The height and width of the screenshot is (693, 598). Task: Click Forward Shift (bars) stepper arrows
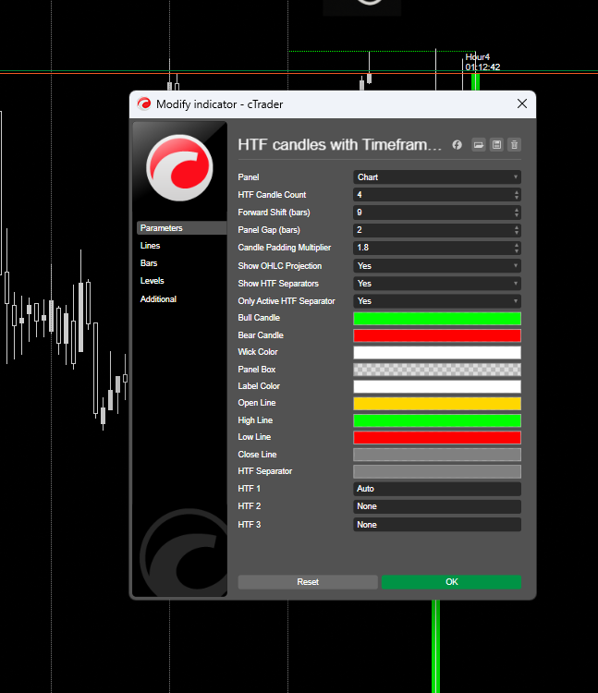click(517, 213)
